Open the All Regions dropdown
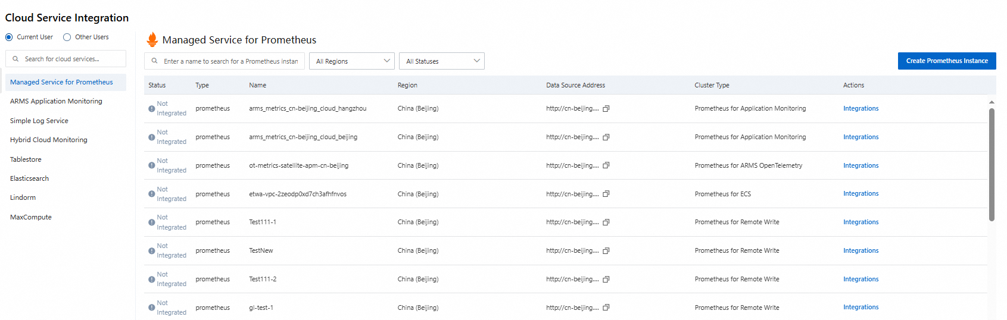Viewport: 1007px width, 320px height. click(352, 61)
